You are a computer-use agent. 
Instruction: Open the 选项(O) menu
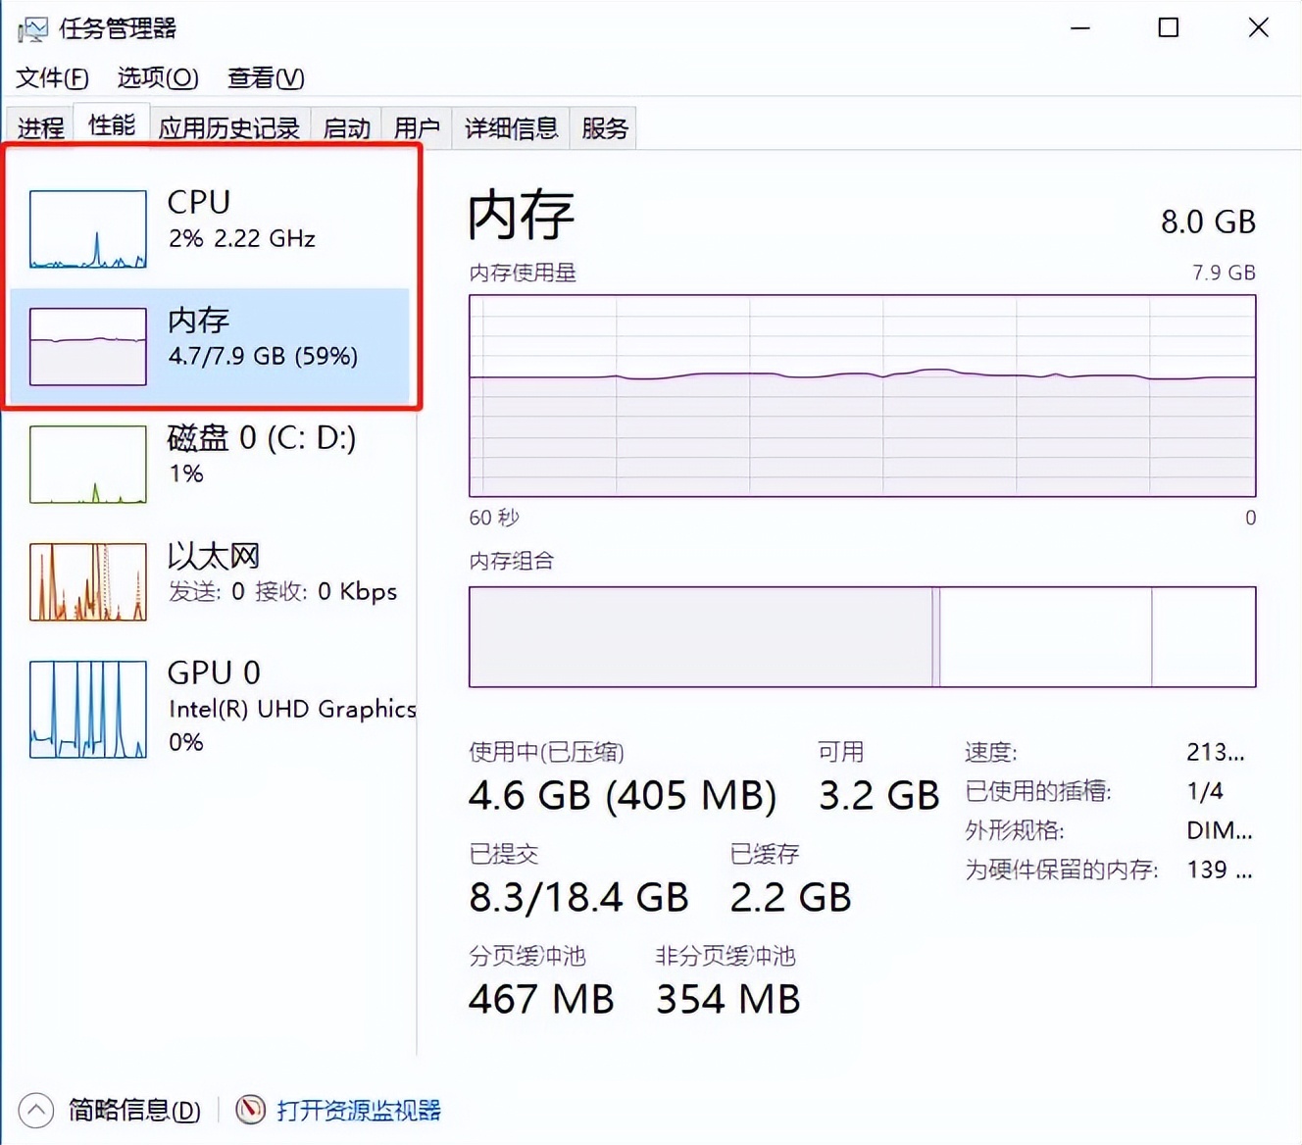point(158,77)
